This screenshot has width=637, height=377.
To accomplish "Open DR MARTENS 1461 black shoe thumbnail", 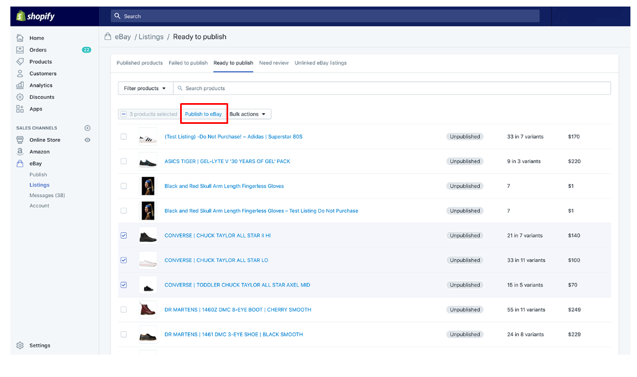I will pyautogui.click(x=148, y=334).
